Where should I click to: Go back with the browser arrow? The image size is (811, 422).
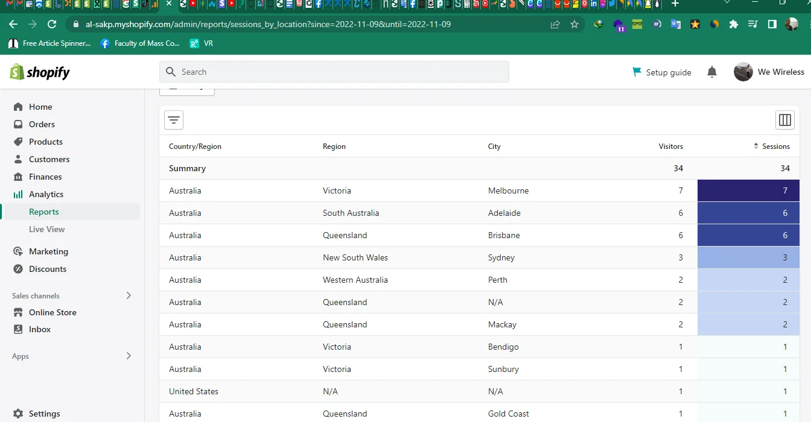pyautogui.click(x=13, y=24)
